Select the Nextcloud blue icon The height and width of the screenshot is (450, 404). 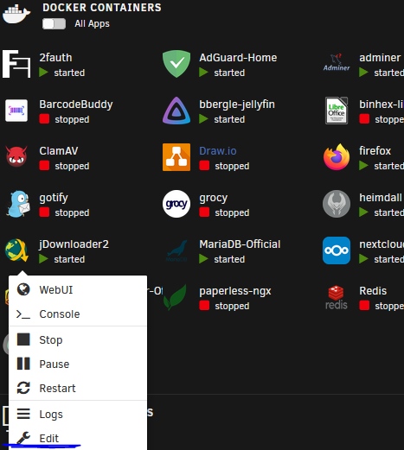coord(337,250)
